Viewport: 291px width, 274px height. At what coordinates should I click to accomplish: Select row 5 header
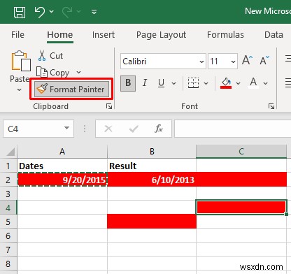[x=8, y=222]
